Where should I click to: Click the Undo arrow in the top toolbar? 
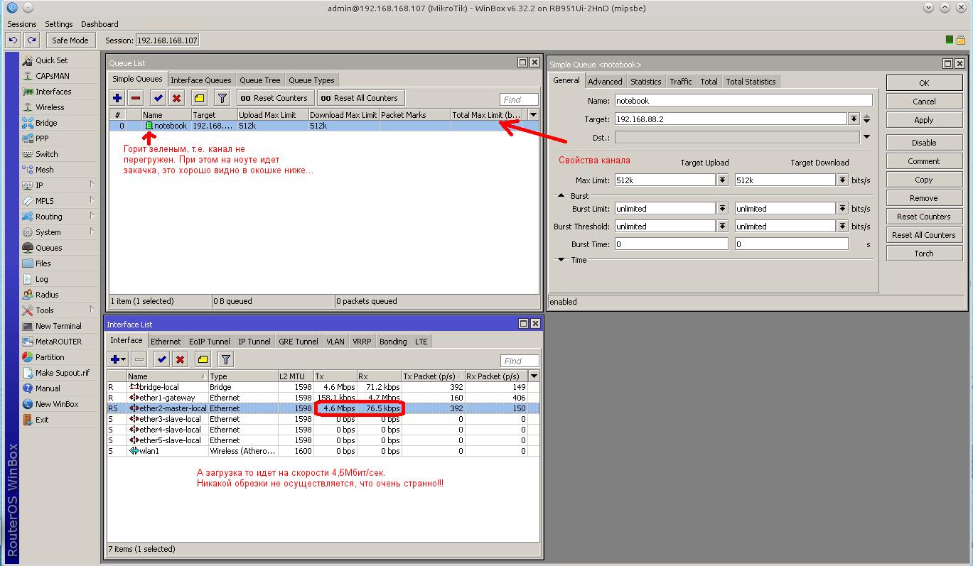pos(13,40)
